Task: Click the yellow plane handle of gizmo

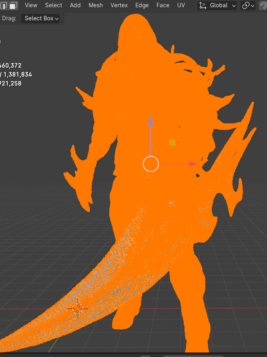Action: pyautogui.click(x=172, y=142)
